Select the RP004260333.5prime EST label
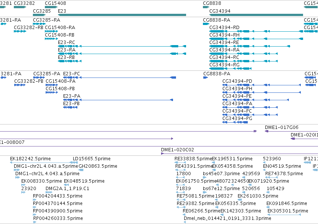This screenshot has height=224, width=318. [58, 218]
